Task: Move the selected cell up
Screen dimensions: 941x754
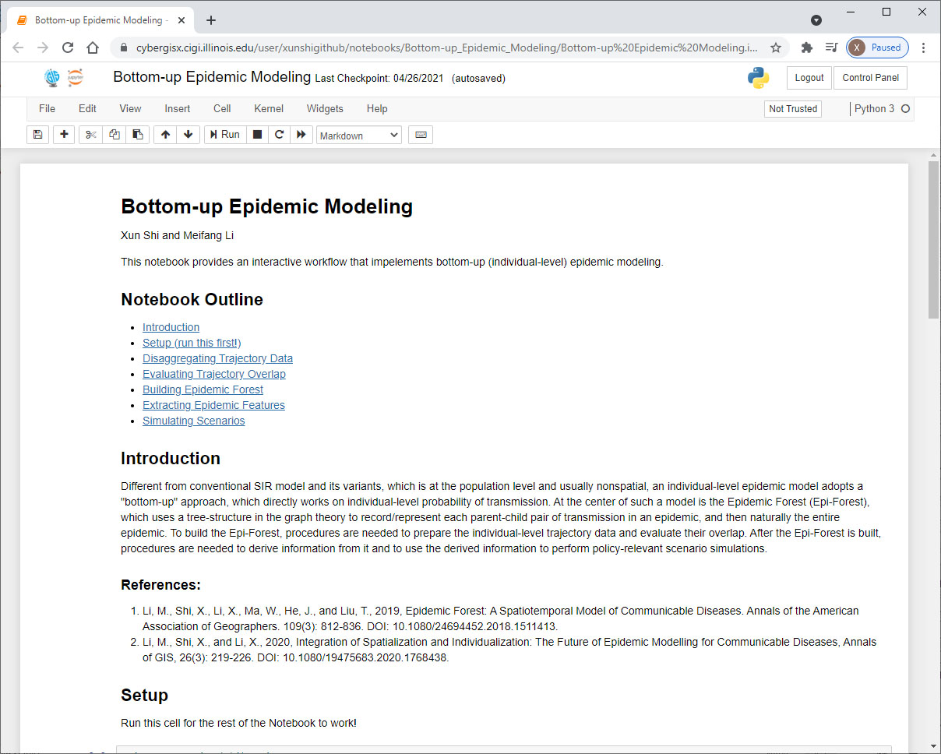Action: coord(165,135)
